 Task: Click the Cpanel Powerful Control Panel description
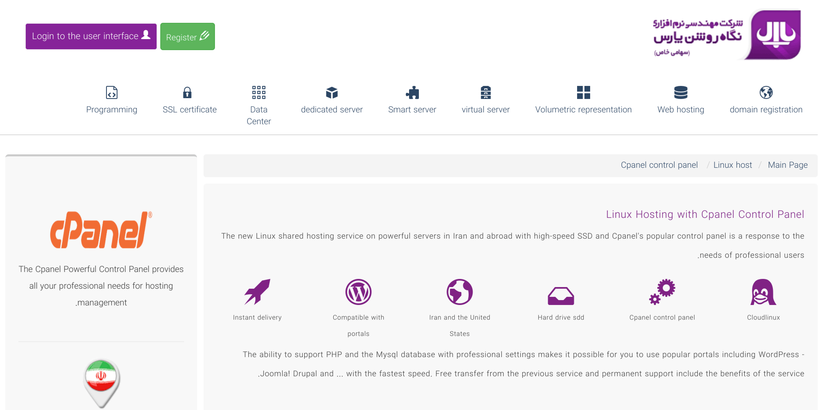(101, 286)
